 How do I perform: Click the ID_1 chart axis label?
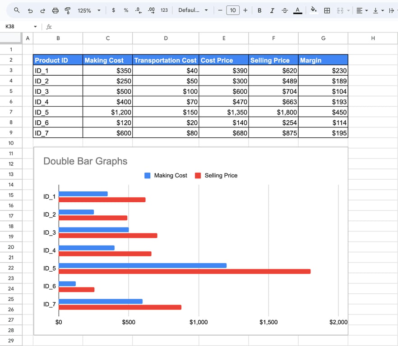coord(49,197)
